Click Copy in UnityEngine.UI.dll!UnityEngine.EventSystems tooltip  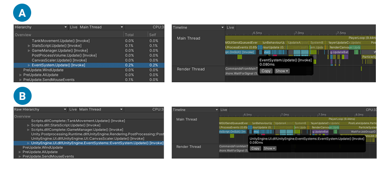(255, 148)
